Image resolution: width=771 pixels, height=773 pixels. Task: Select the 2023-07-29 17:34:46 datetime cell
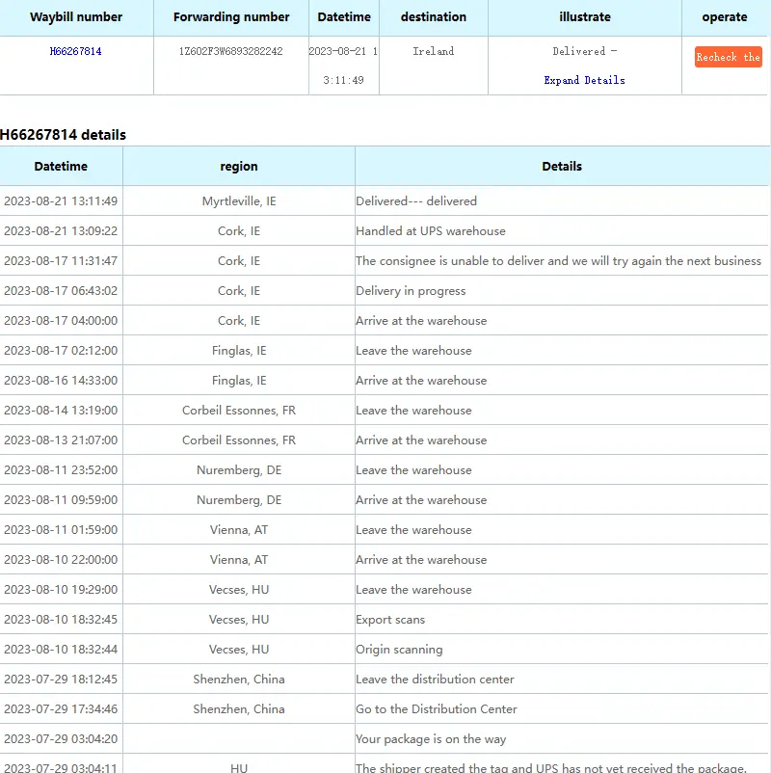[61, 709]
